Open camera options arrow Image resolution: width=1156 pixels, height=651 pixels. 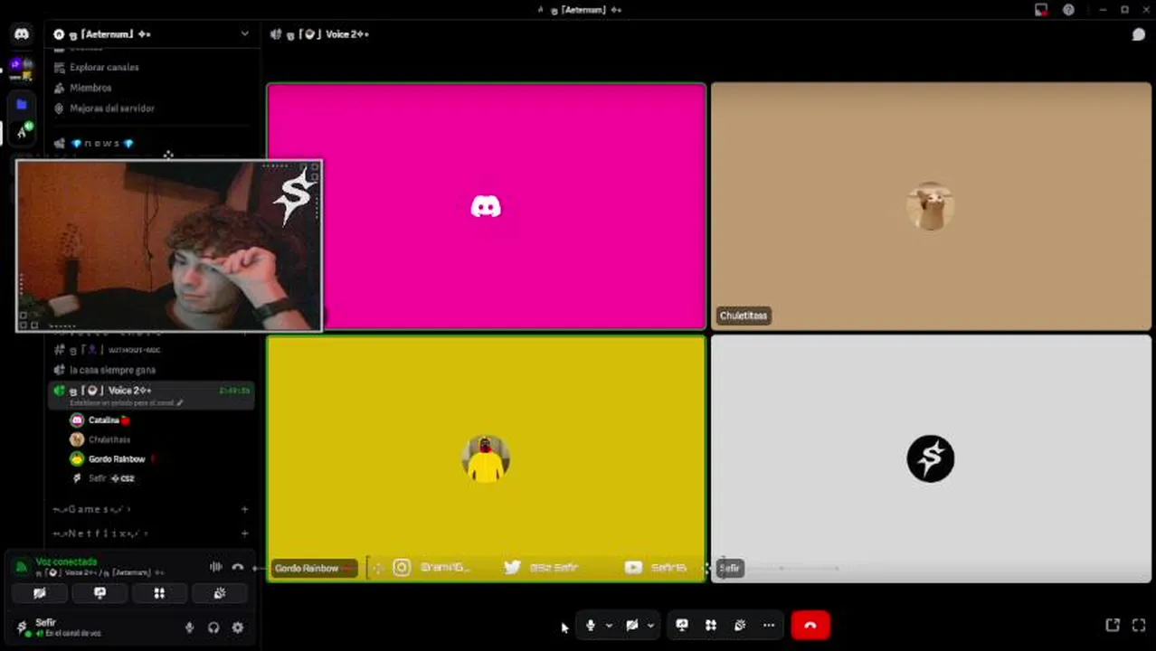pos(650,625)
